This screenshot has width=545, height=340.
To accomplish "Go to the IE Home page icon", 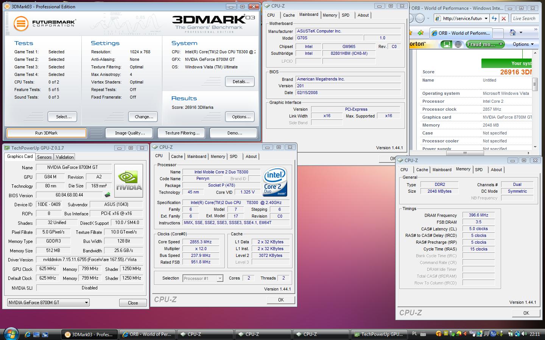I will coord(513,32).
